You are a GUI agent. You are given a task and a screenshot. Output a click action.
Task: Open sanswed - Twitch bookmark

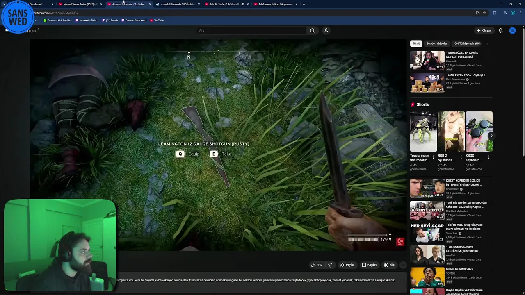point(87,20)
